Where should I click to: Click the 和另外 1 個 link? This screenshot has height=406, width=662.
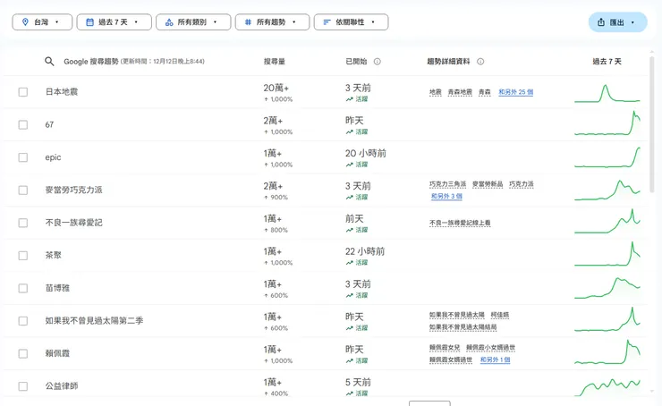(x=496, y=360)
